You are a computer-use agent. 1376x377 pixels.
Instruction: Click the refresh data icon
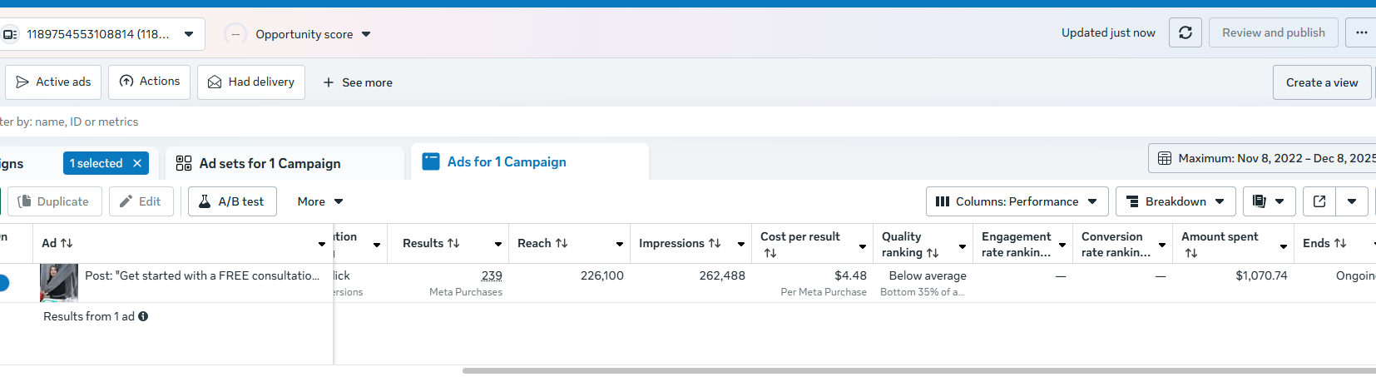pyautogui.click(x=1185, y=32)
